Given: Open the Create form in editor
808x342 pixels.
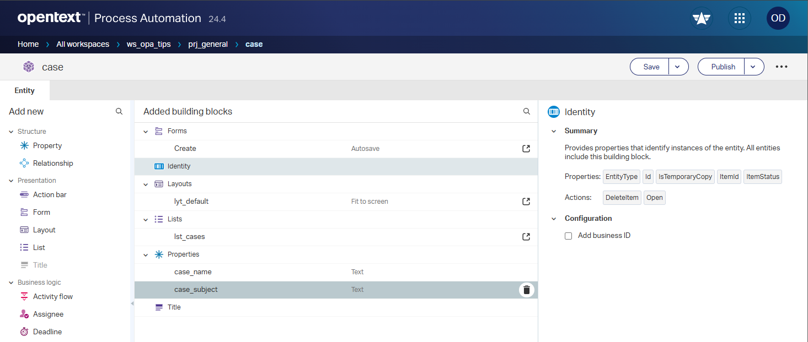Looking at the screenshot, I should 526,149.
